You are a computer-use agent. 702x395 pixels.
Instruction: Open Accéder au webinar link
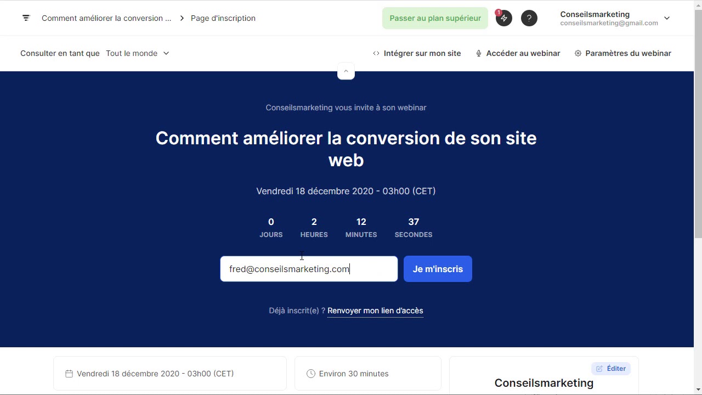pos(518,53)
